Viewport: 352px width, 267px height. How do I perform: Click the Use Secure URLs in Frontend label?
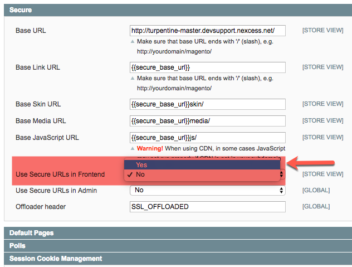[x=60, y=174]
